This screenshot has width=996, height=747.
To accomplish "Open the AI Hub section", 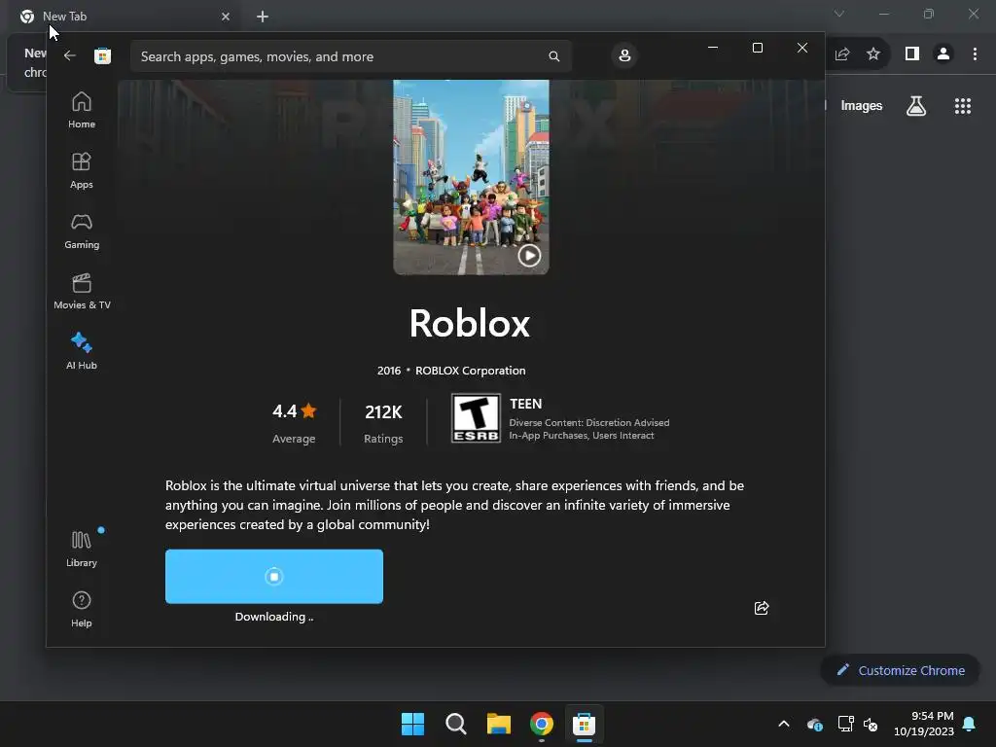I will coord(82,351).
